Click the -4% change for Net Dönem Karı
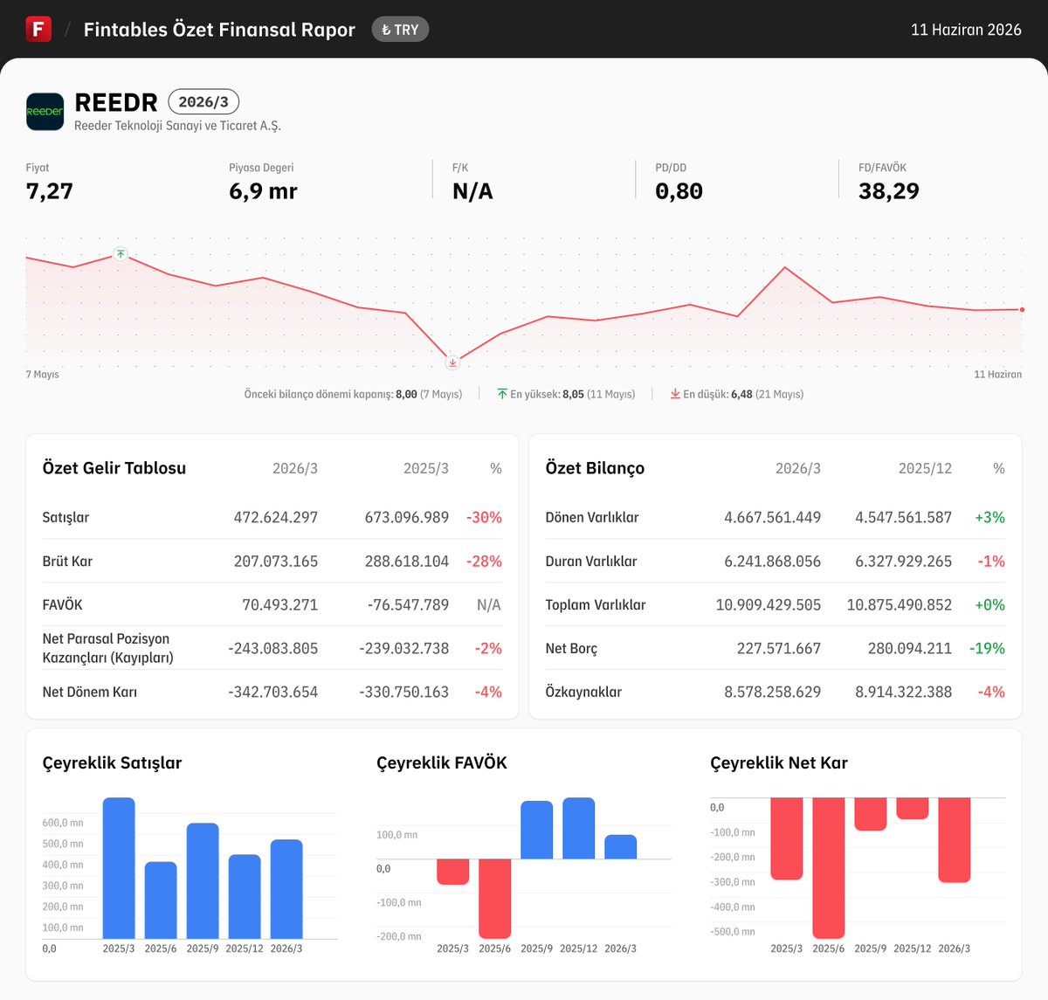 (x=488, y=692)
